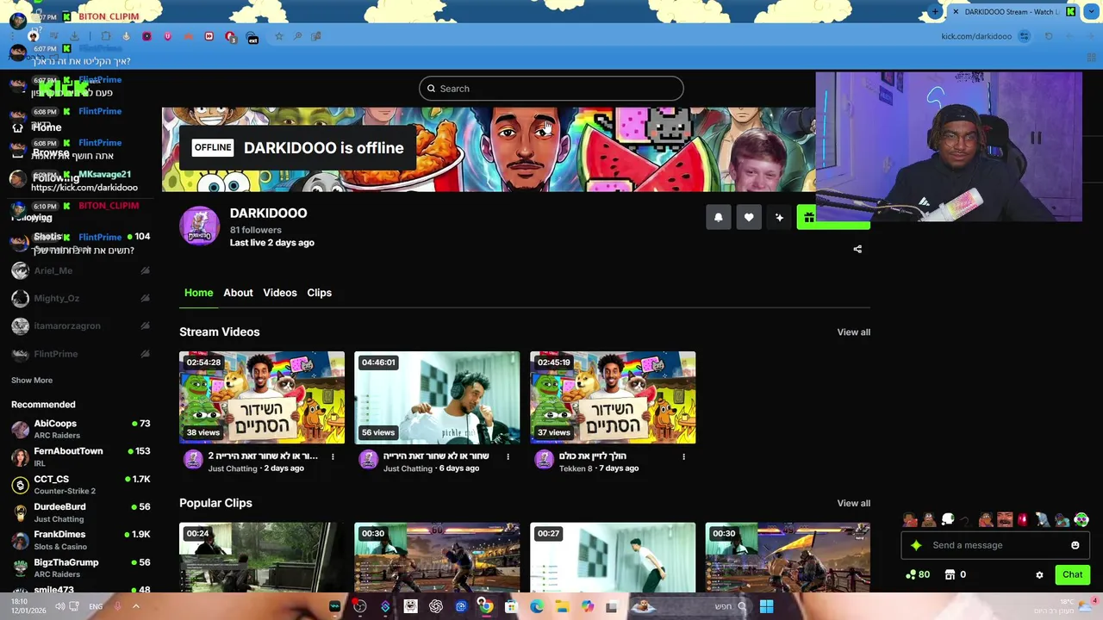View all Stream Videos

pyautogui.click(x=854, y=332)
